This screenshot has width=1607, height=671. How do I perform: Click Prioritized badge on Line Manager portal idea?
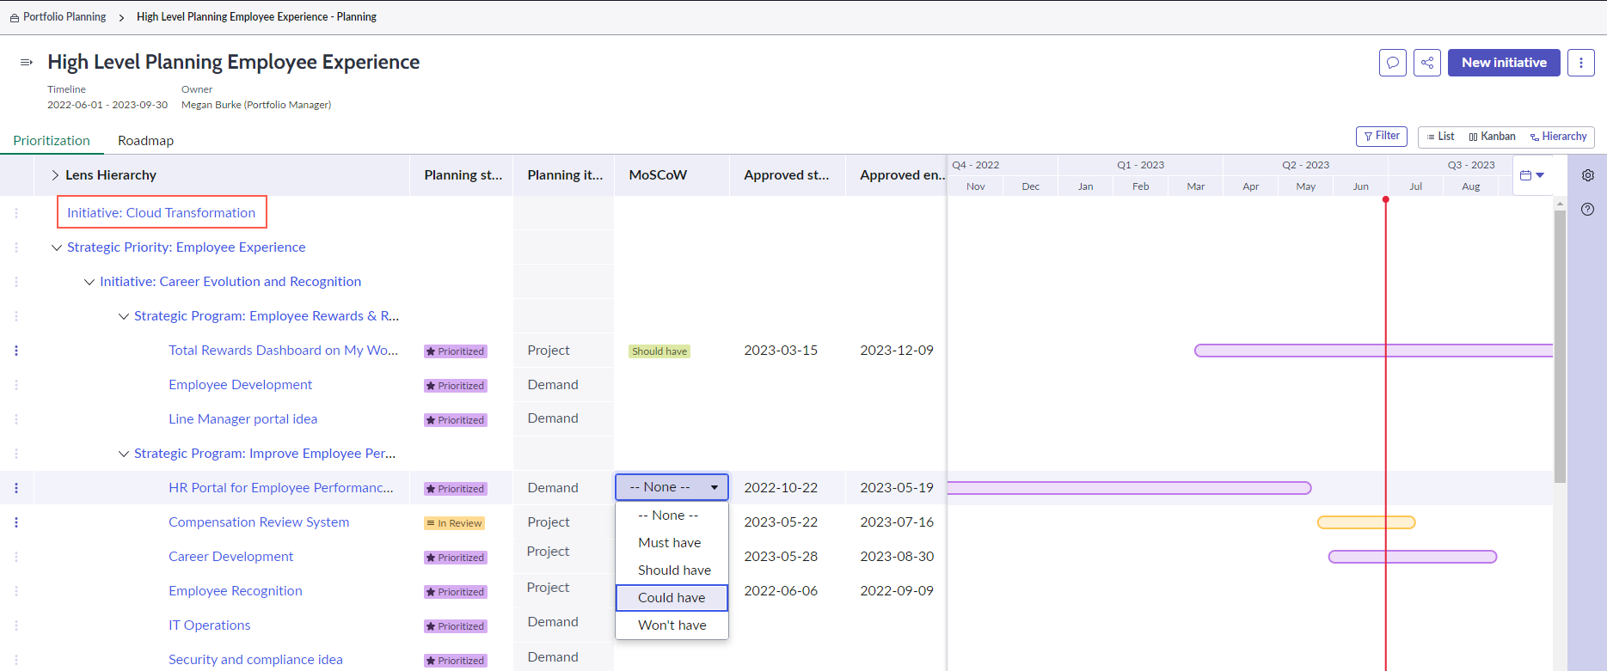pos(456,420)
